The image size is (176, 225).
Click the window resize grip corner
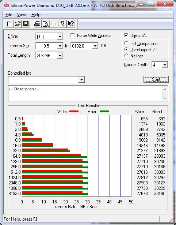click(171, 219)
